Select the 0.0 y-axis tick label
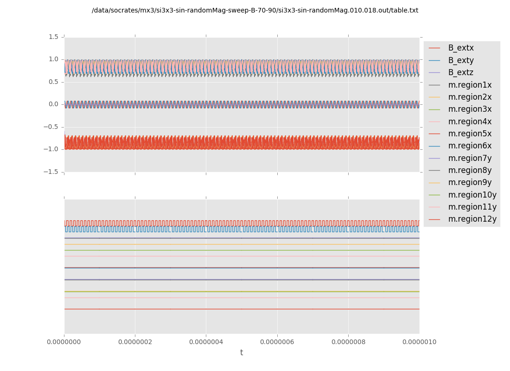This screenshot has height=371, width=510. [53, 104]
